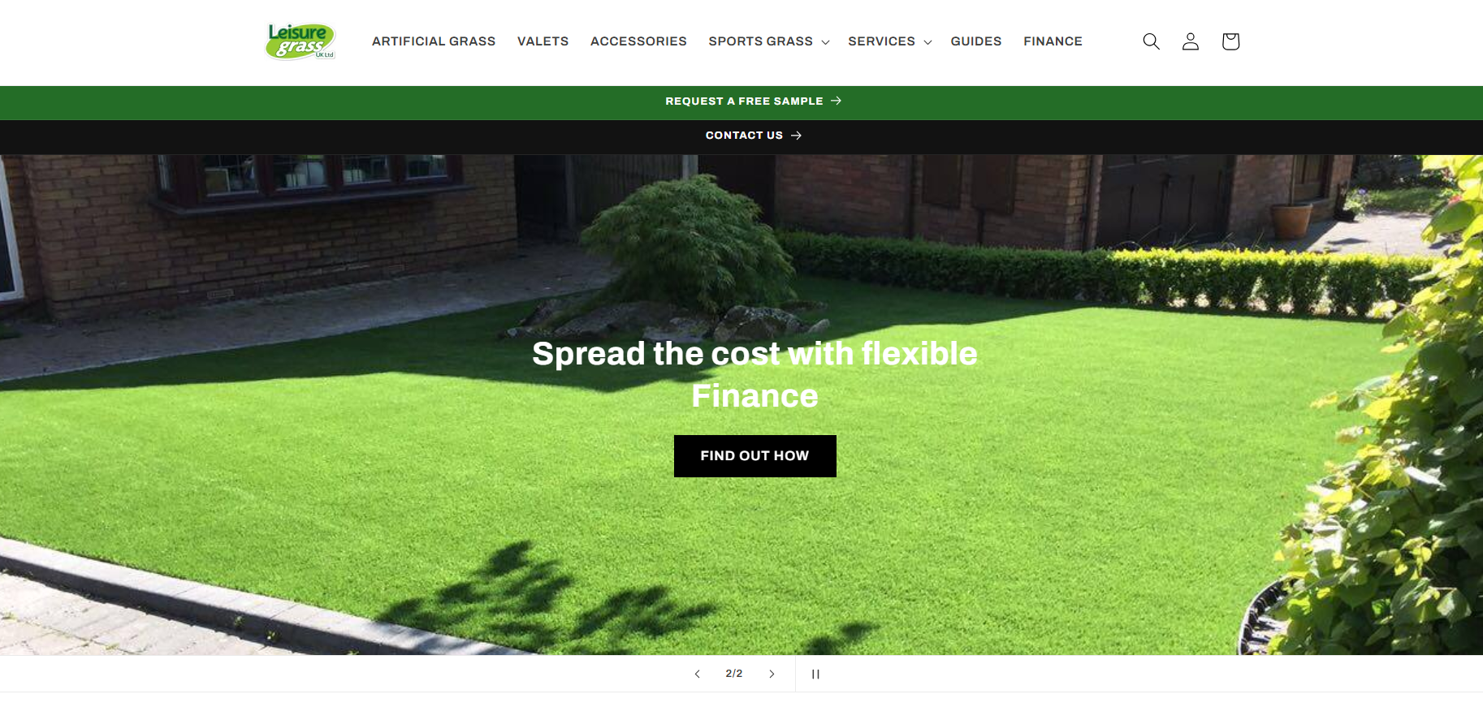This screenshot has height=720, width=1483.
Task: Pause the slideshow
Action: (815, 674)
